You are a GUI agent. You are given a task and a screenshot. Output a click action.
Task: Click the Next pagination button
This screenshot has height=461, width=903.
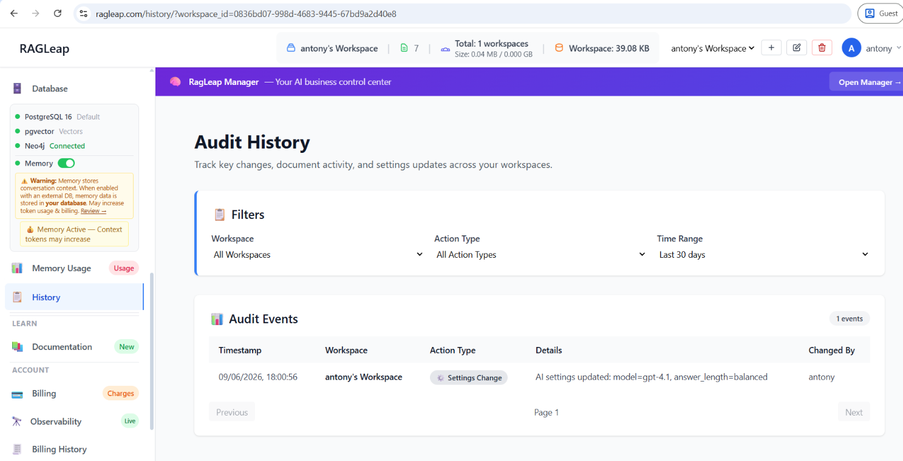854,412
